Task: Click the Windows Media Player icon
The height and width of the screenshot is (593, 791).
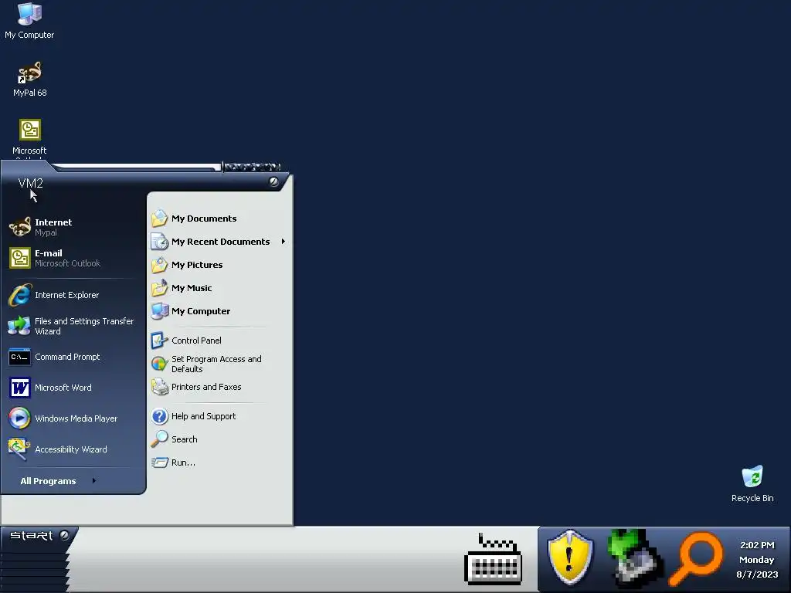Action: tap(19, 418)
